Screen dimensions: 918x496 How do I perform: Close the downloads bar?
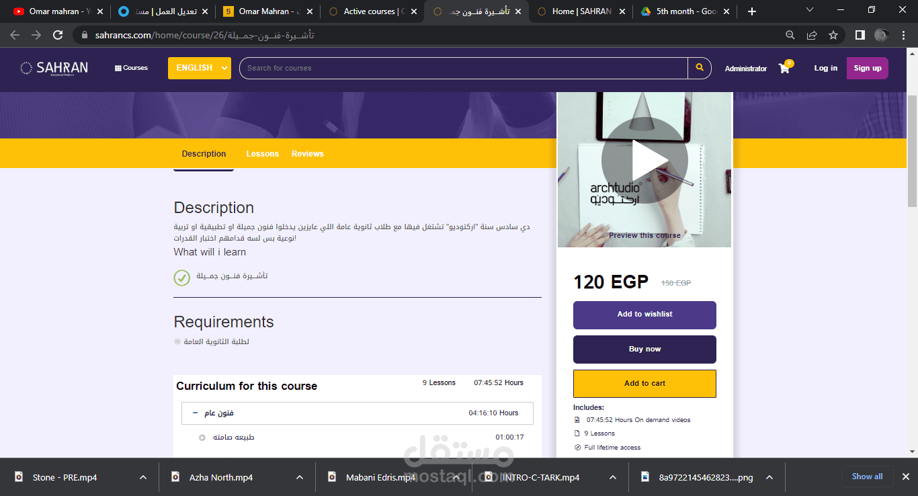[905, 477]
